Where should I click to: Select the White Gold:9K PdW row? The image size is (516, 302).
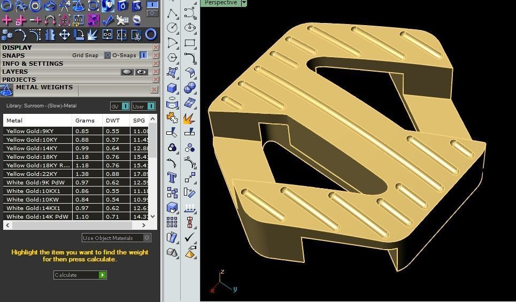pos(76,182)
